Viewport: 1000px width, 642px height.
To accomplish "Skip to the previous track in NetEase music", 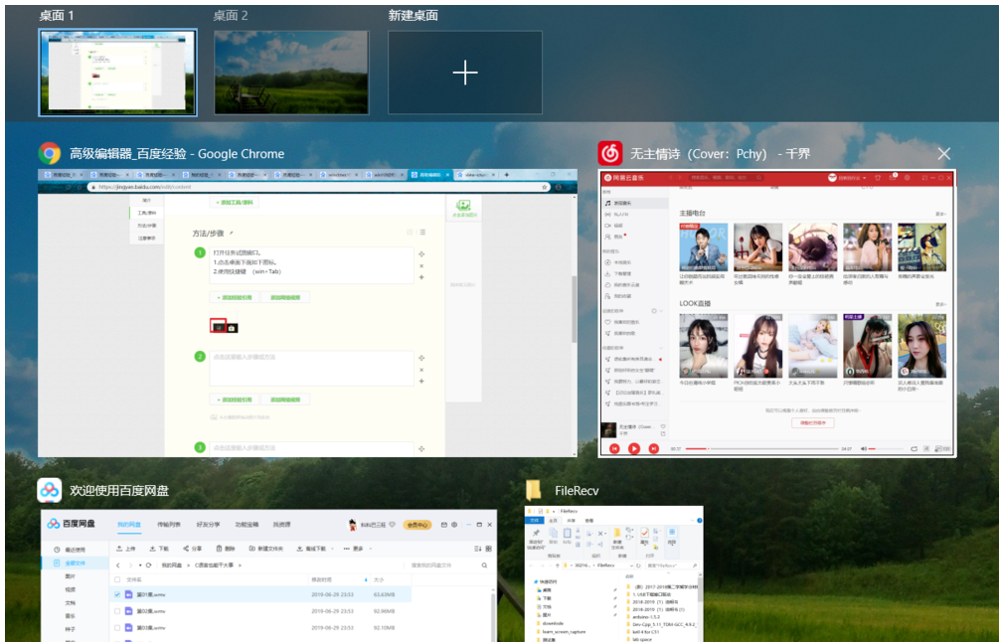I will point(614,449).
